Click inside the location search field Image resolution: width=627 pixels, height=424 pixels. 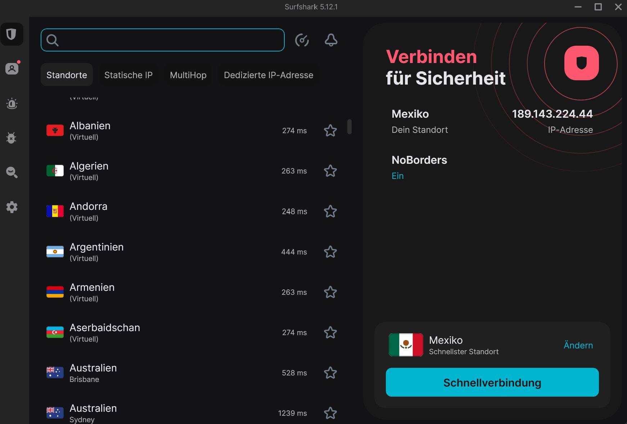point(163,40)
